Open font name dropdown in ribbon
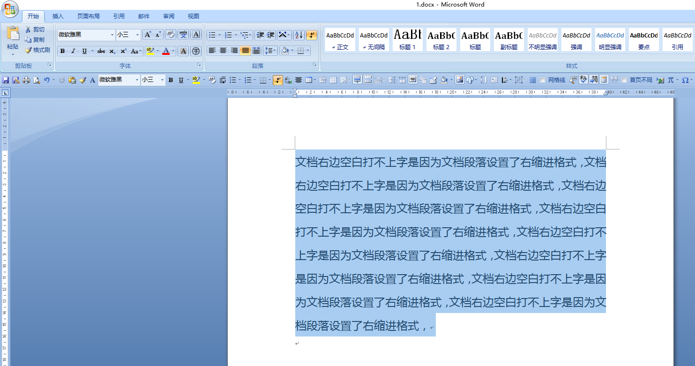 [x=112, y=35]
